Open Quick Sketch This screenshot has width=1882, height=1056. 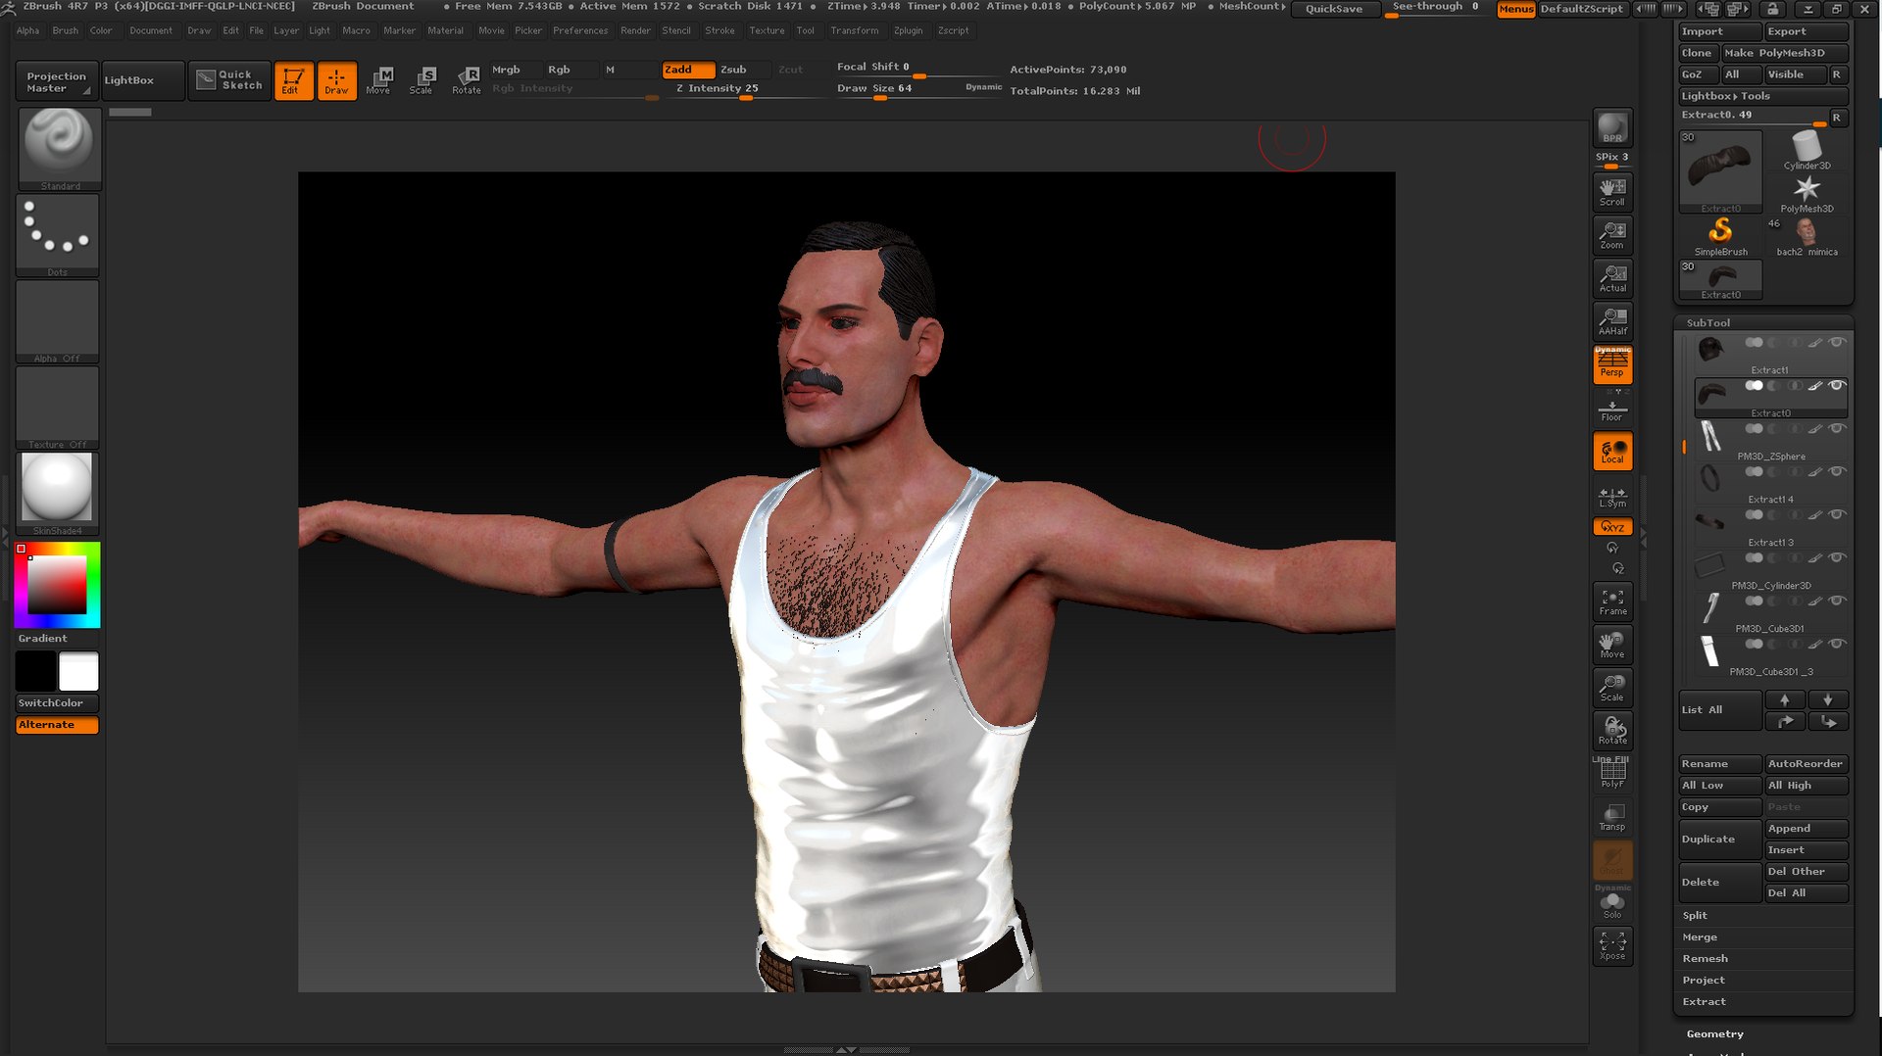click(229, 80)
